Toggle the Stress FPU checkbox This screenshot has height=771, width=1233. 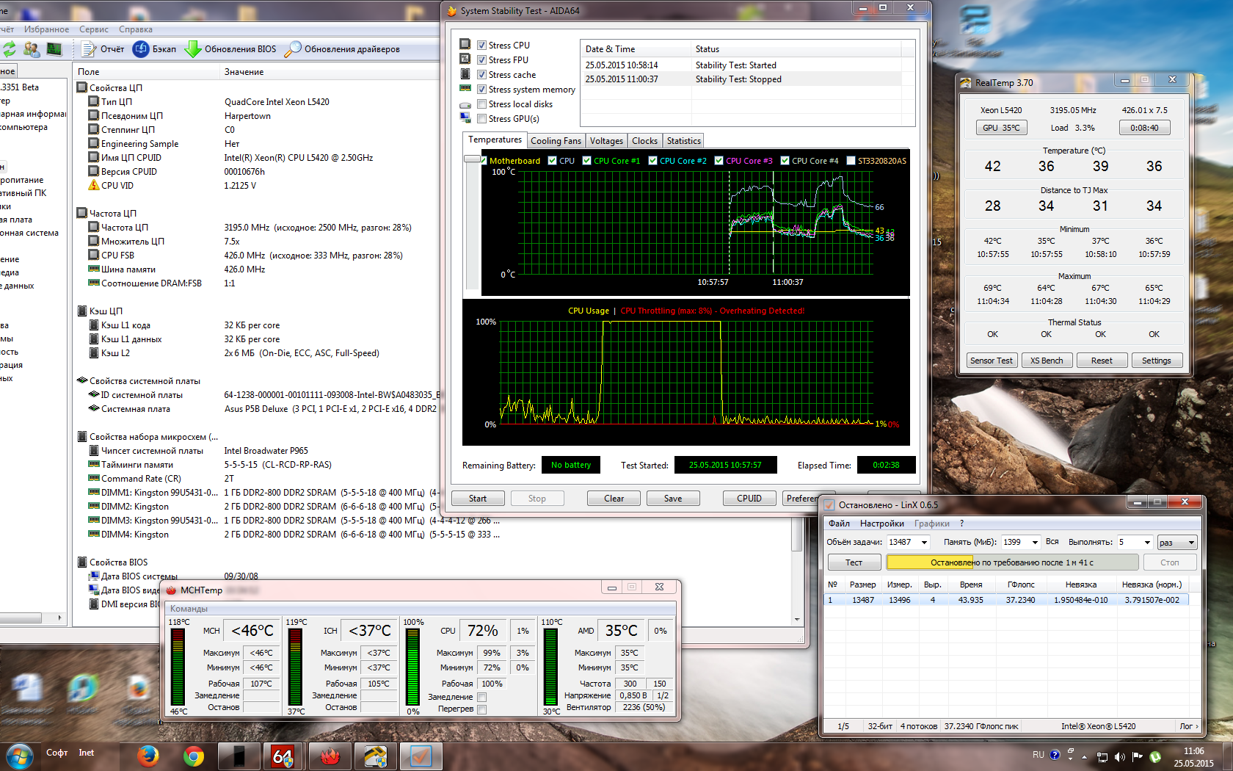481,59
